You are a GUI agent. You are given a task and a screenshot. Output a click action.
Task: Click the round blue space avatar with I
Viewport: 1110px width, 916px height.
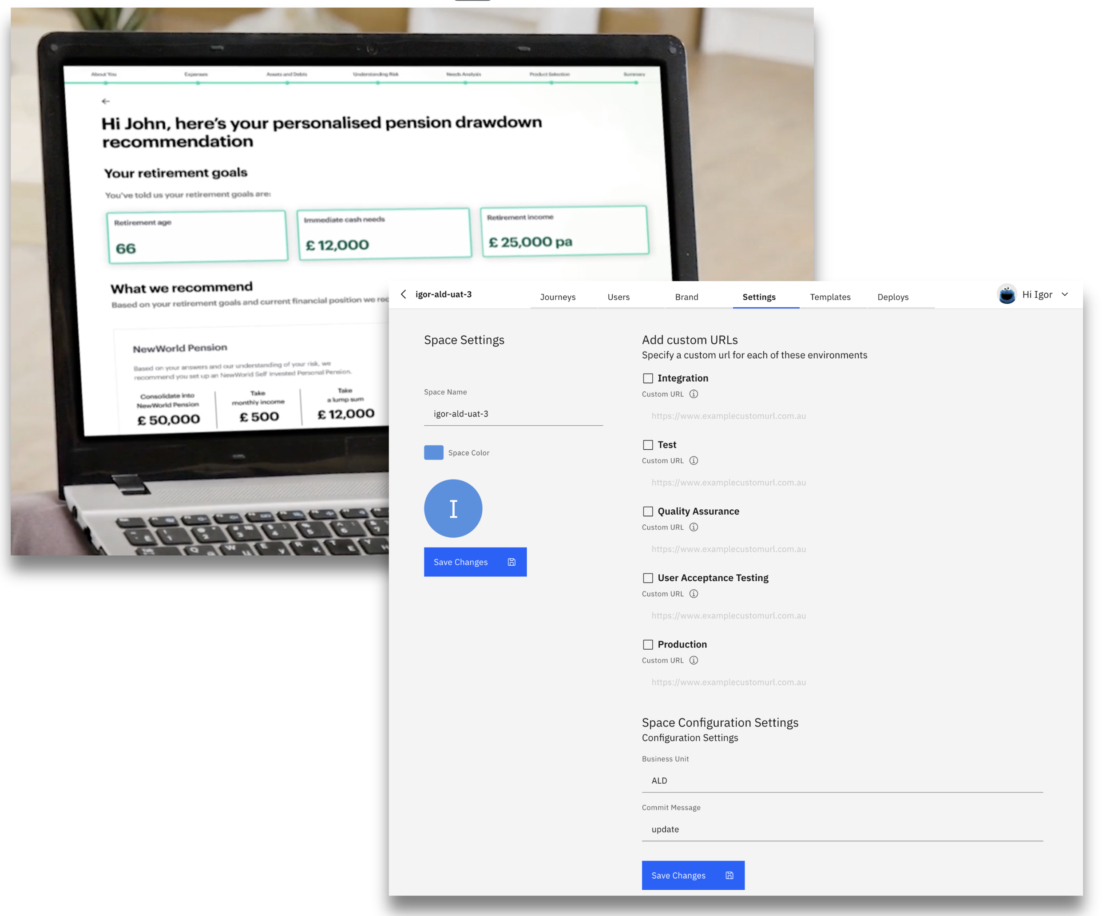pyautogui.click(x=452, y=508)
